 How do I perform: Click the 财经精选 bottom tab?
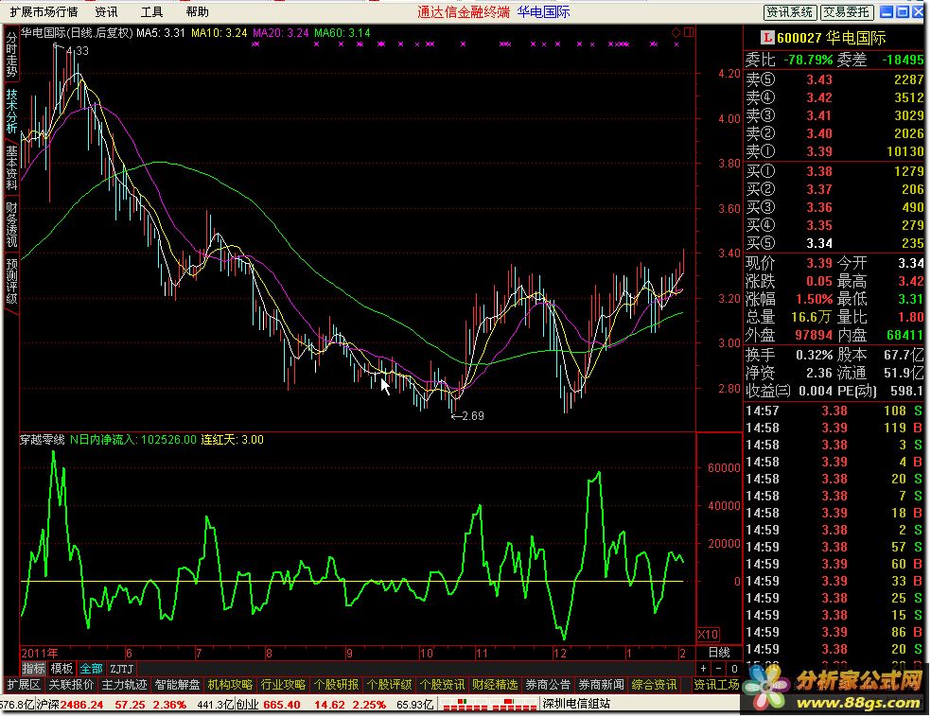pos(495,685)
